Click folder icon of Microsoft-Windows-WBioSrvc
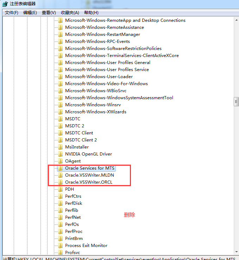The width and height of the screenshot is (239, 260). click(x=61, y=91)
